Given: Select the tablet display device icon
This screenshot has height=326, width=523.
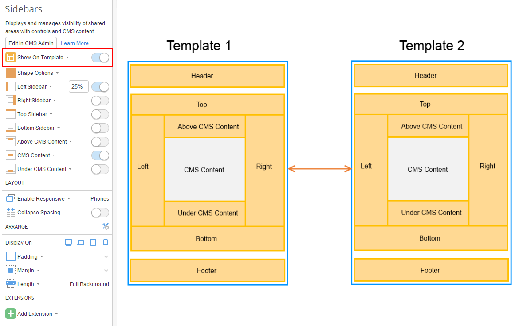Looking at the screenshot, I should click(x=93, y=242).
